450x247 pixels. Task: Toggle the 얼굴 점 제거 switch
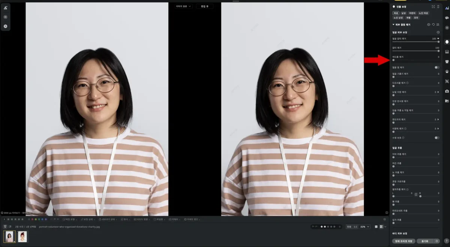[x=436, y=67]
